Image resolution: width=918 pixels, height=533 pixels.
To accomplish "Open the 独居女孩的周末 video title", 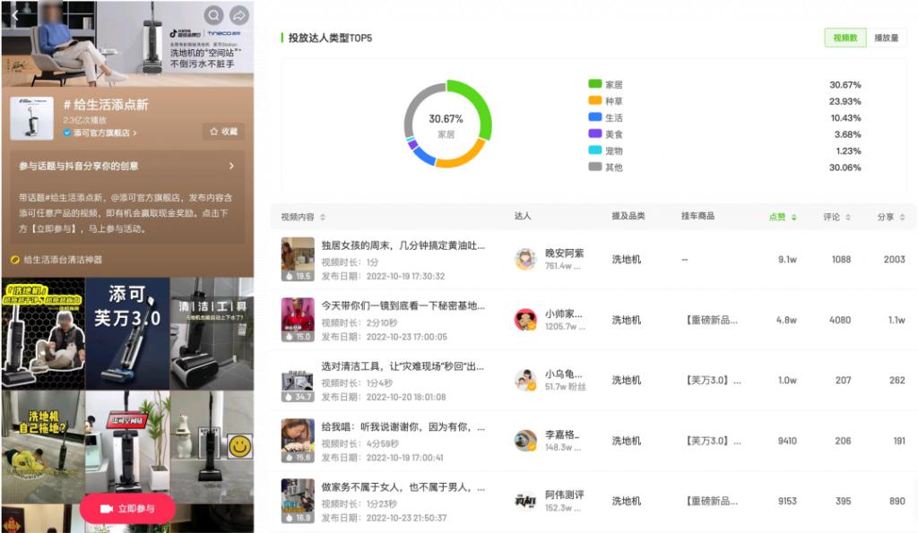I will [403, 245].
